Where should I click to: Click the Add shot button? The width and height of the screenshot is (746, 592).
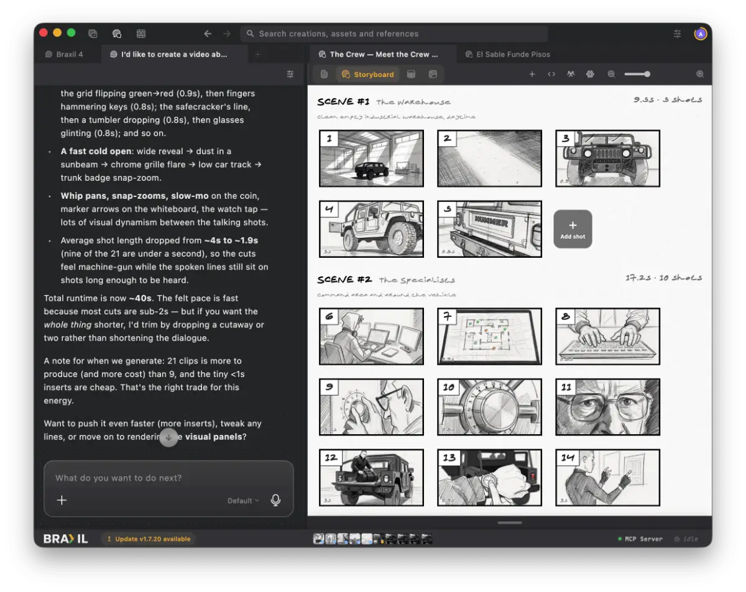573,229
